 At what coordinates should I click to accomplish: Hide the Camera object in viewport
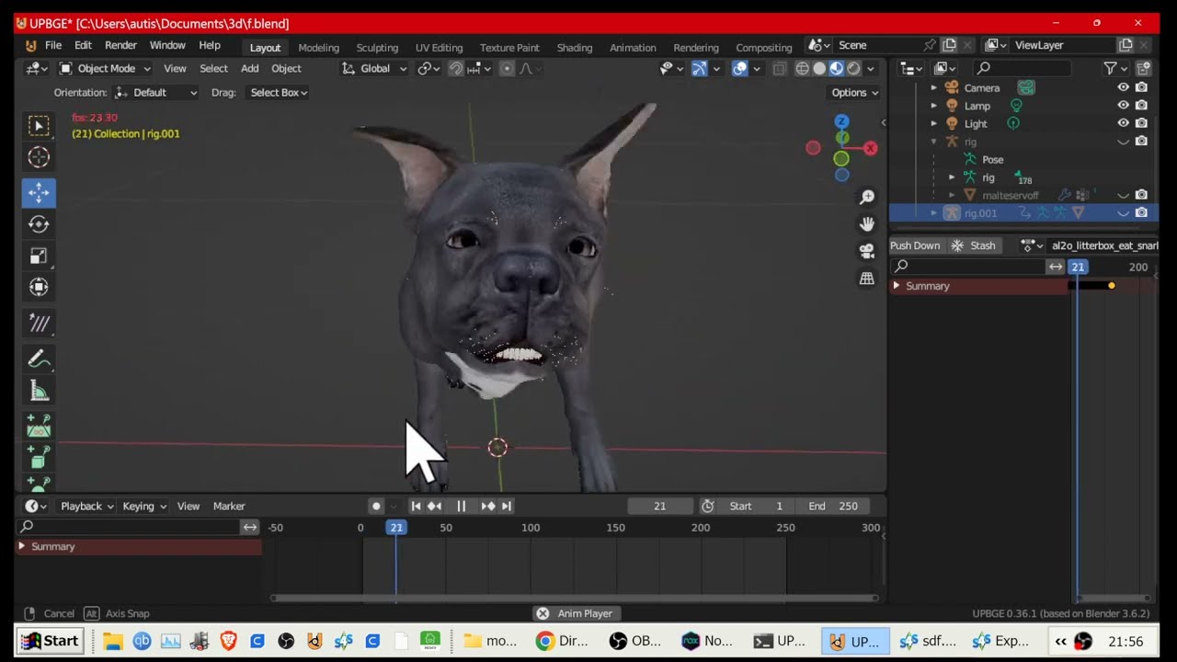1123,87
